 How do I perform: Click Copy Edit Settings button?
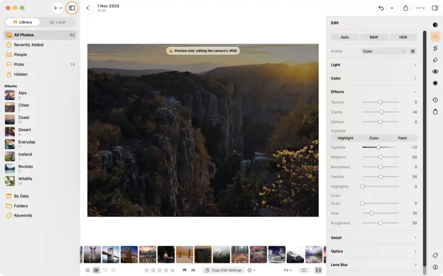pyautogui.click(x=224, y=270)
